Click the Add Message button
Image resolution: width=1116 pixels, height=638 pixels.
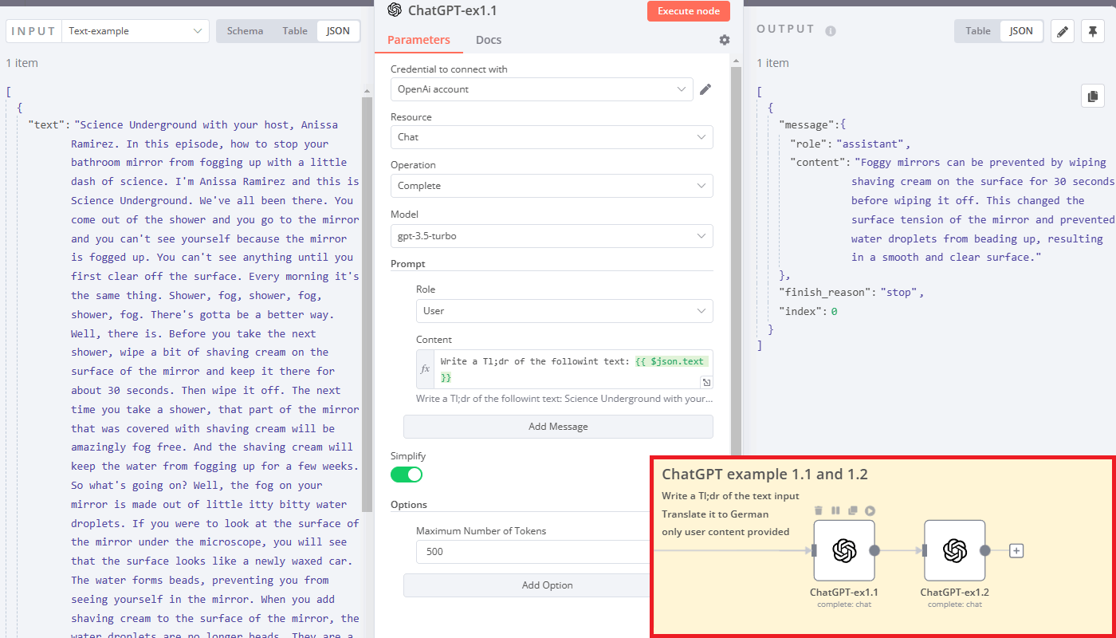pos(558,427)
